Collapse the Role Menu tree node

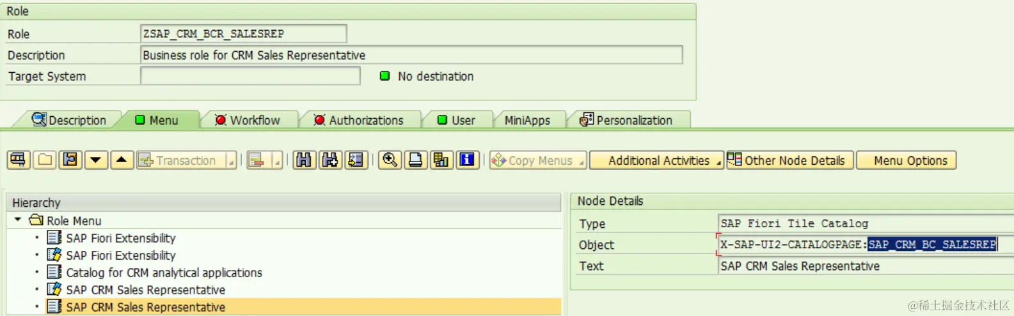[x=18, y=220]
